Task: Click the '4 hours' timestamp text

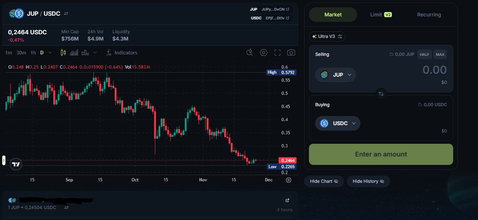Action: tap(284, 210)
